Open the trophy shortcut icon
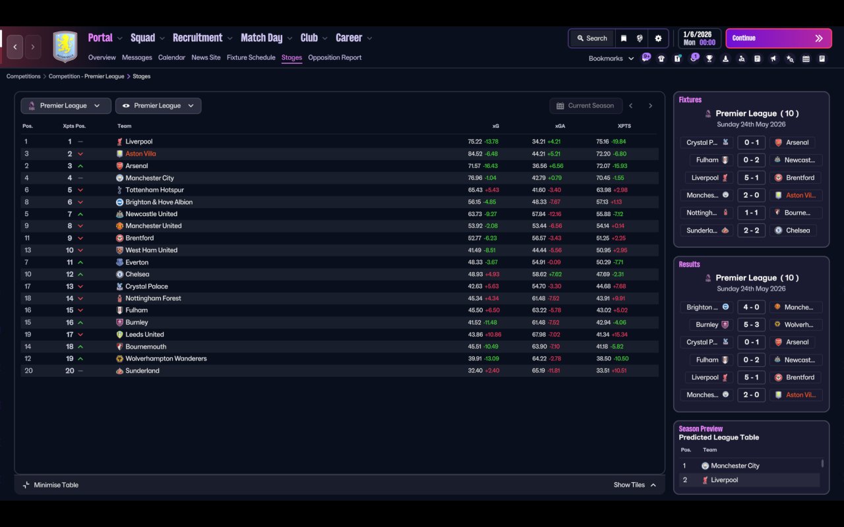This screenshot has width=844, height=527. coord(709,59)
